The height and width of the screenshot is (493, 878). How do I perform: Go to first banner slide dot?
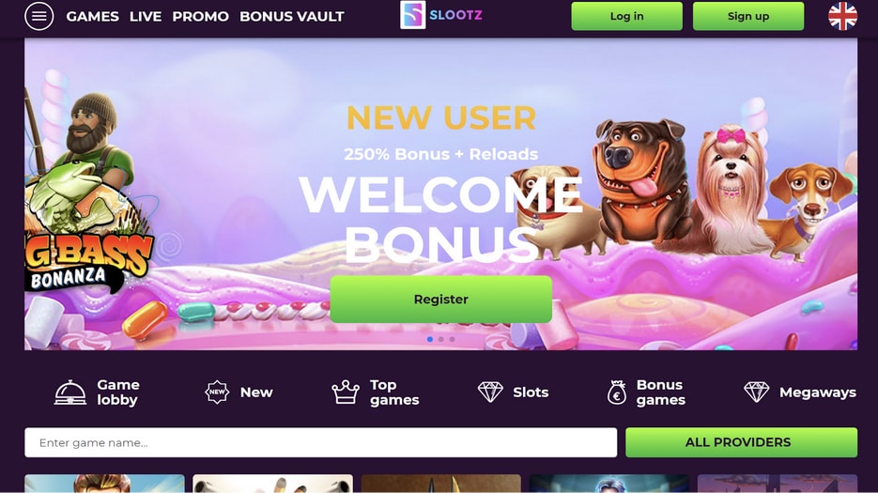(430, 339)
